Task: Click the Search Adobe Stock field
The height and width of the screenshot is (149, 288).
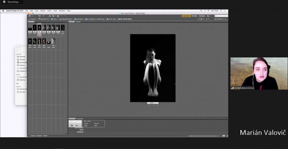Action: coord(221,16)
